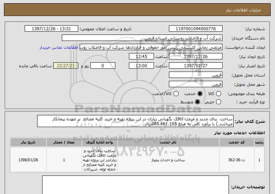Click the تاریخ نیاز column header
275x194 pixels.
coord(28,142)
